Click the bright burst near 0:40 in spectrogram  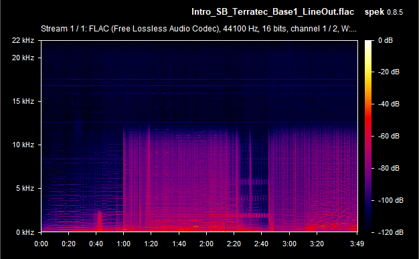(x=100, y=221)
